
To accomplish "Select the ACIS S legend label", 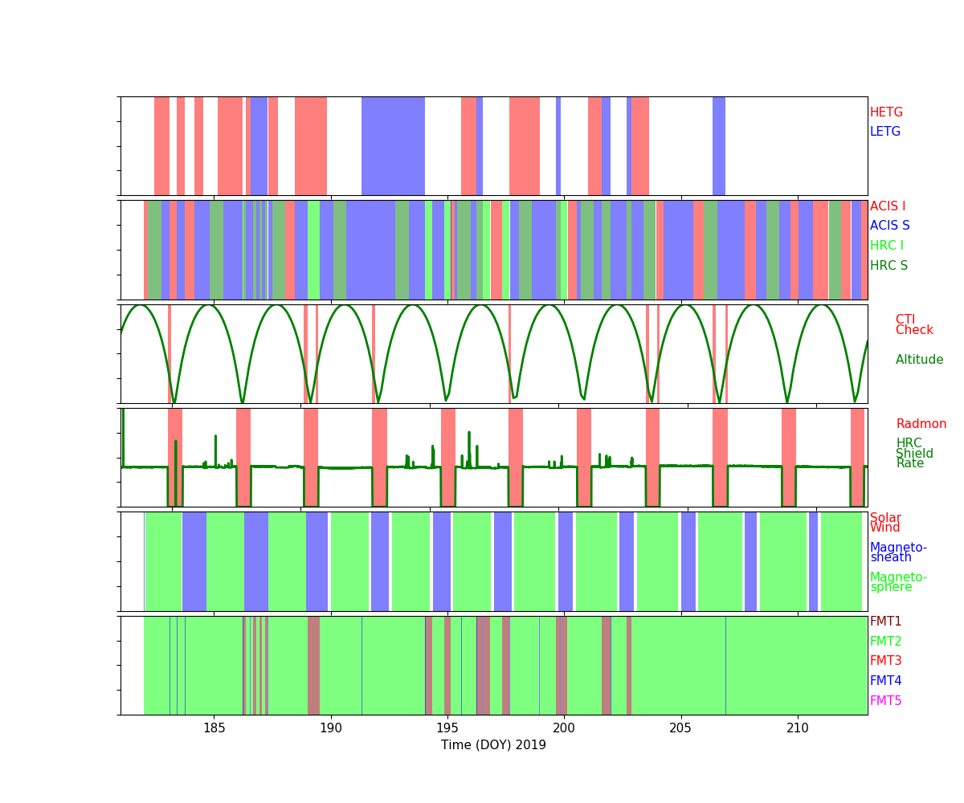I will pos(889,226).
